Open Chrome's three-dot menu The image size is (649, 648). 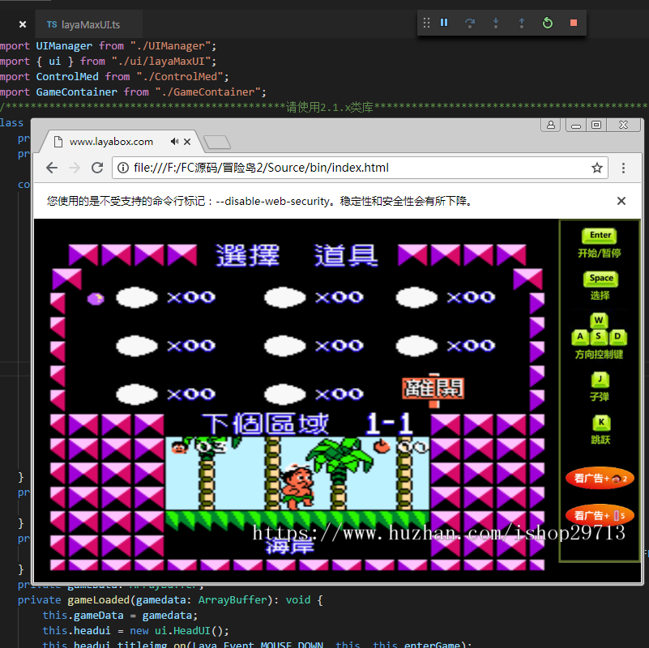click(x=621, y=168)
